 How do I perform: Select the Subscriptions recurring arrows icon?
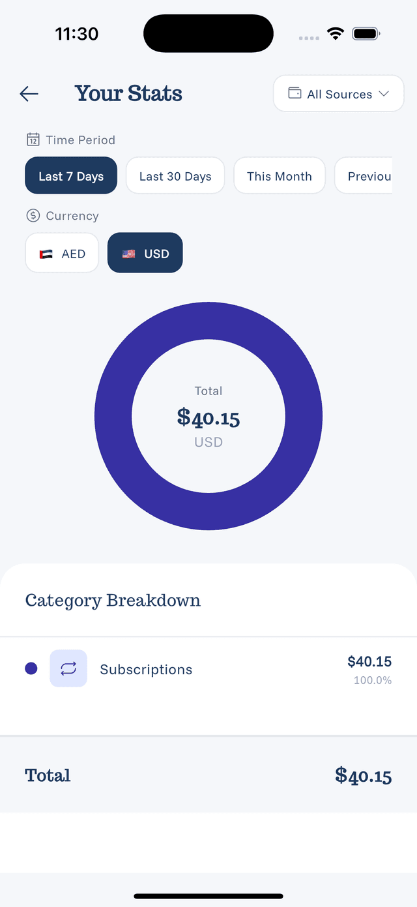tap(68, 668)
